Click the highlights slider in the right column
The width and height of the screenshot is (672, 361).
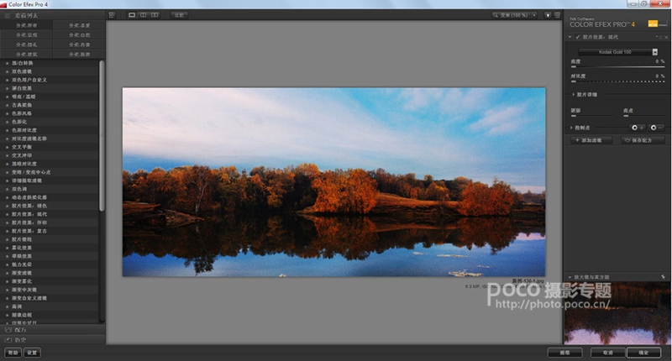[x=643, y=116]
